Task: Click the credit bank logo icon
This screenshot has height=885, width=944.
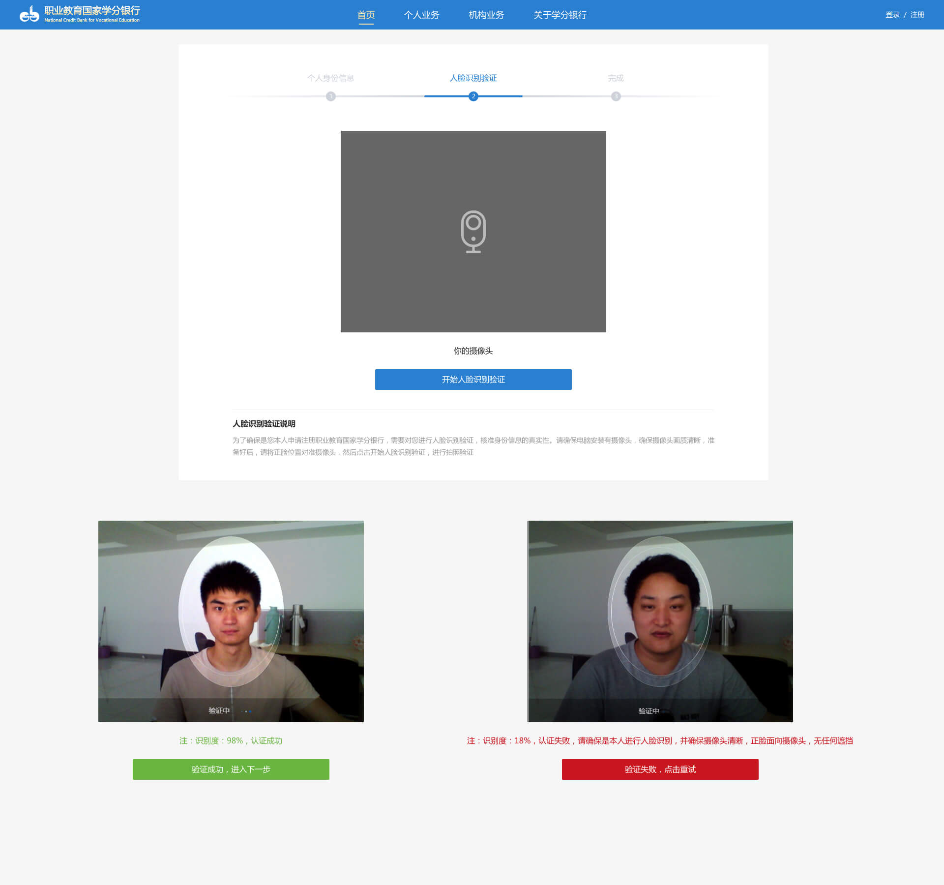Action: 29,14
